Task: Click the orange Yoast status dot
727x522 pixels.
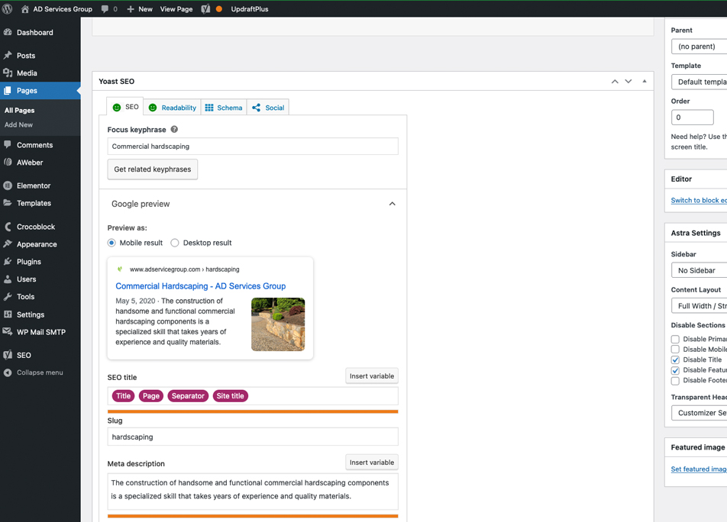Action: 219,9
